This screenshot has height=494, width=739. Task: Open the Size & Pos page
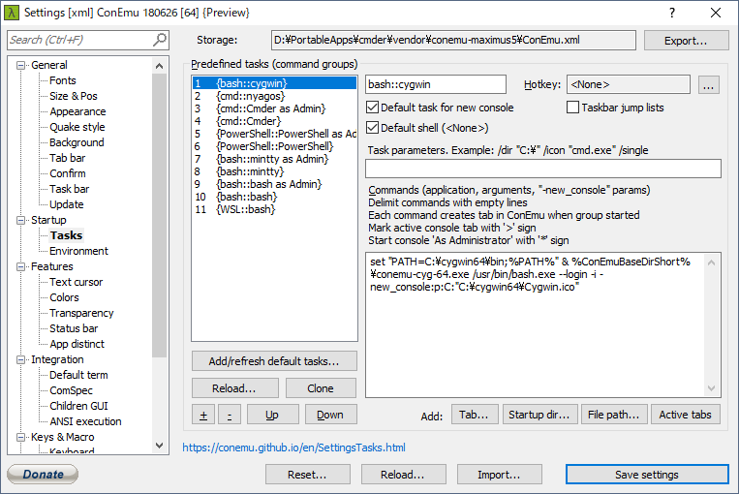(x=74, y=96)
